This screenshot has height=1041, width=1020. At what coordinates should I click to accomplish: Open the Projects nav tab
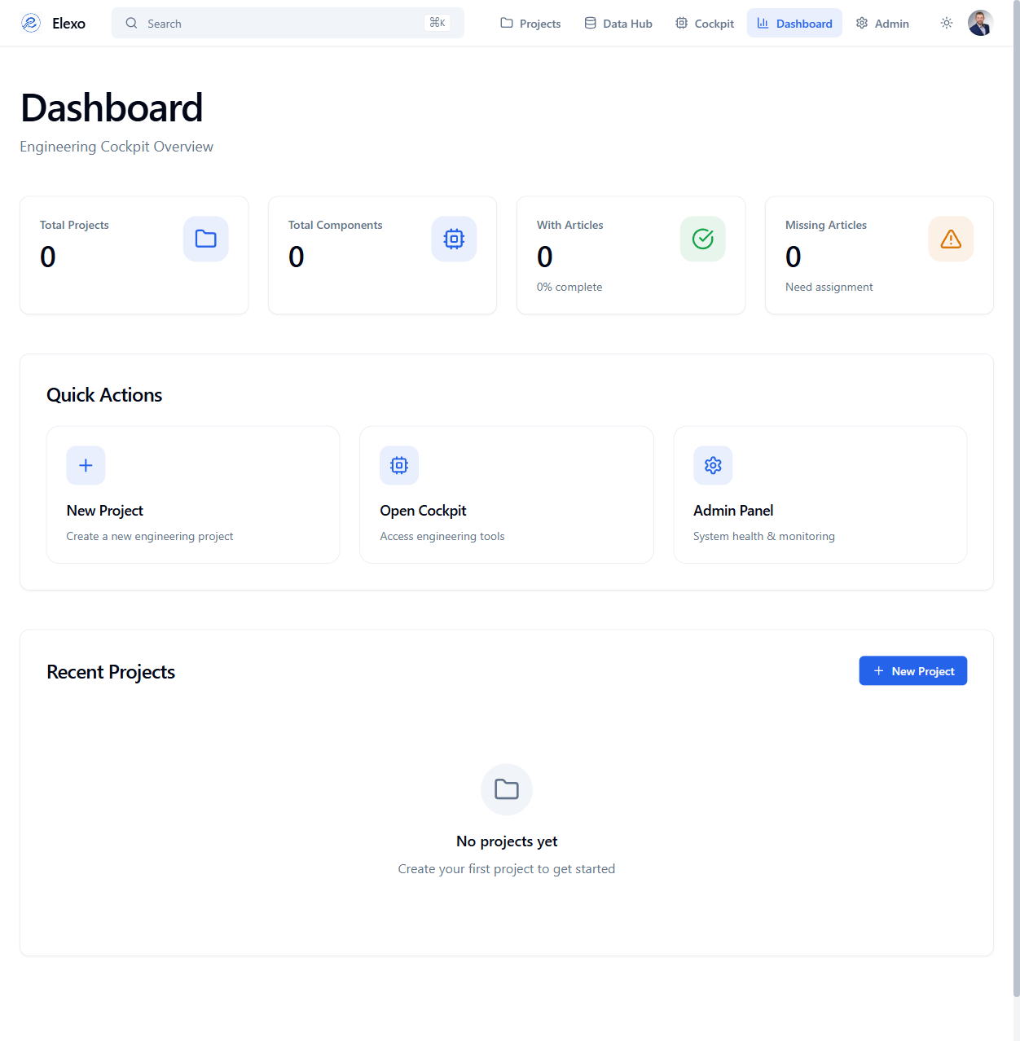tap(530, 24)
